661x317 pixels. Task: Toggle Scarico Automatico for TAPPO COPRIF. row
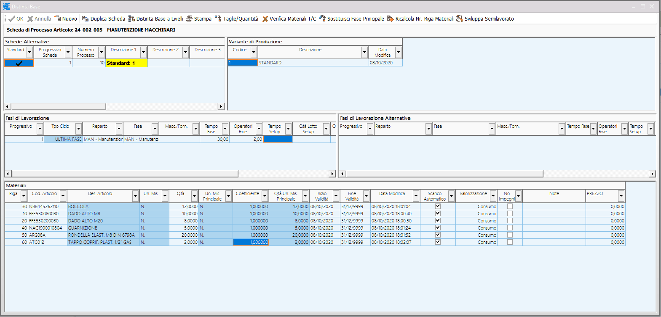coord(438,242)
